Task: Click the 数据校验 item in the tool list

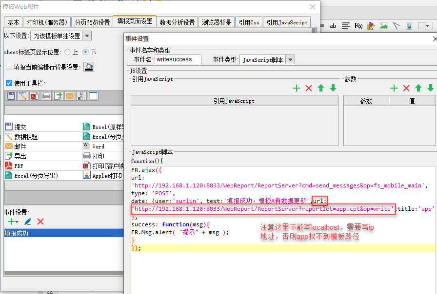Action: [43, 137]
